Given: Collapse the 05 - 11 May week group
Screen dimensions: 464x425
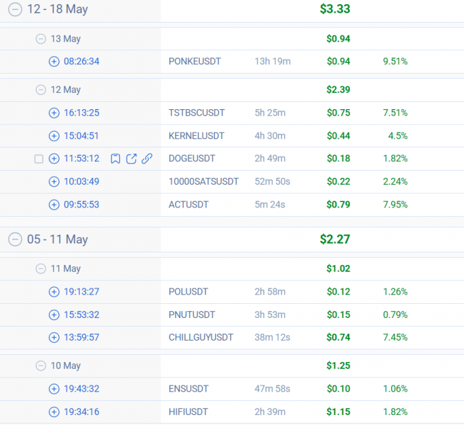Looking at the screenshot, I should 14,239.
